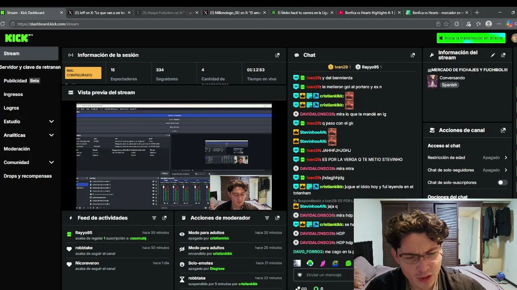Edit stream info with the pencil icon

coord(493,55)
